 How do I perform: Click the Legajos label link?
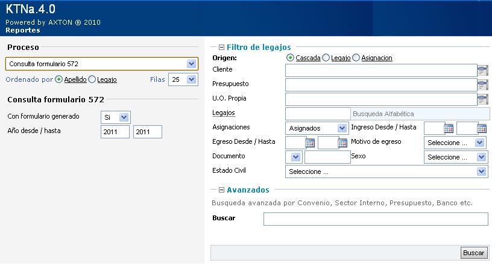pos(224,113)
